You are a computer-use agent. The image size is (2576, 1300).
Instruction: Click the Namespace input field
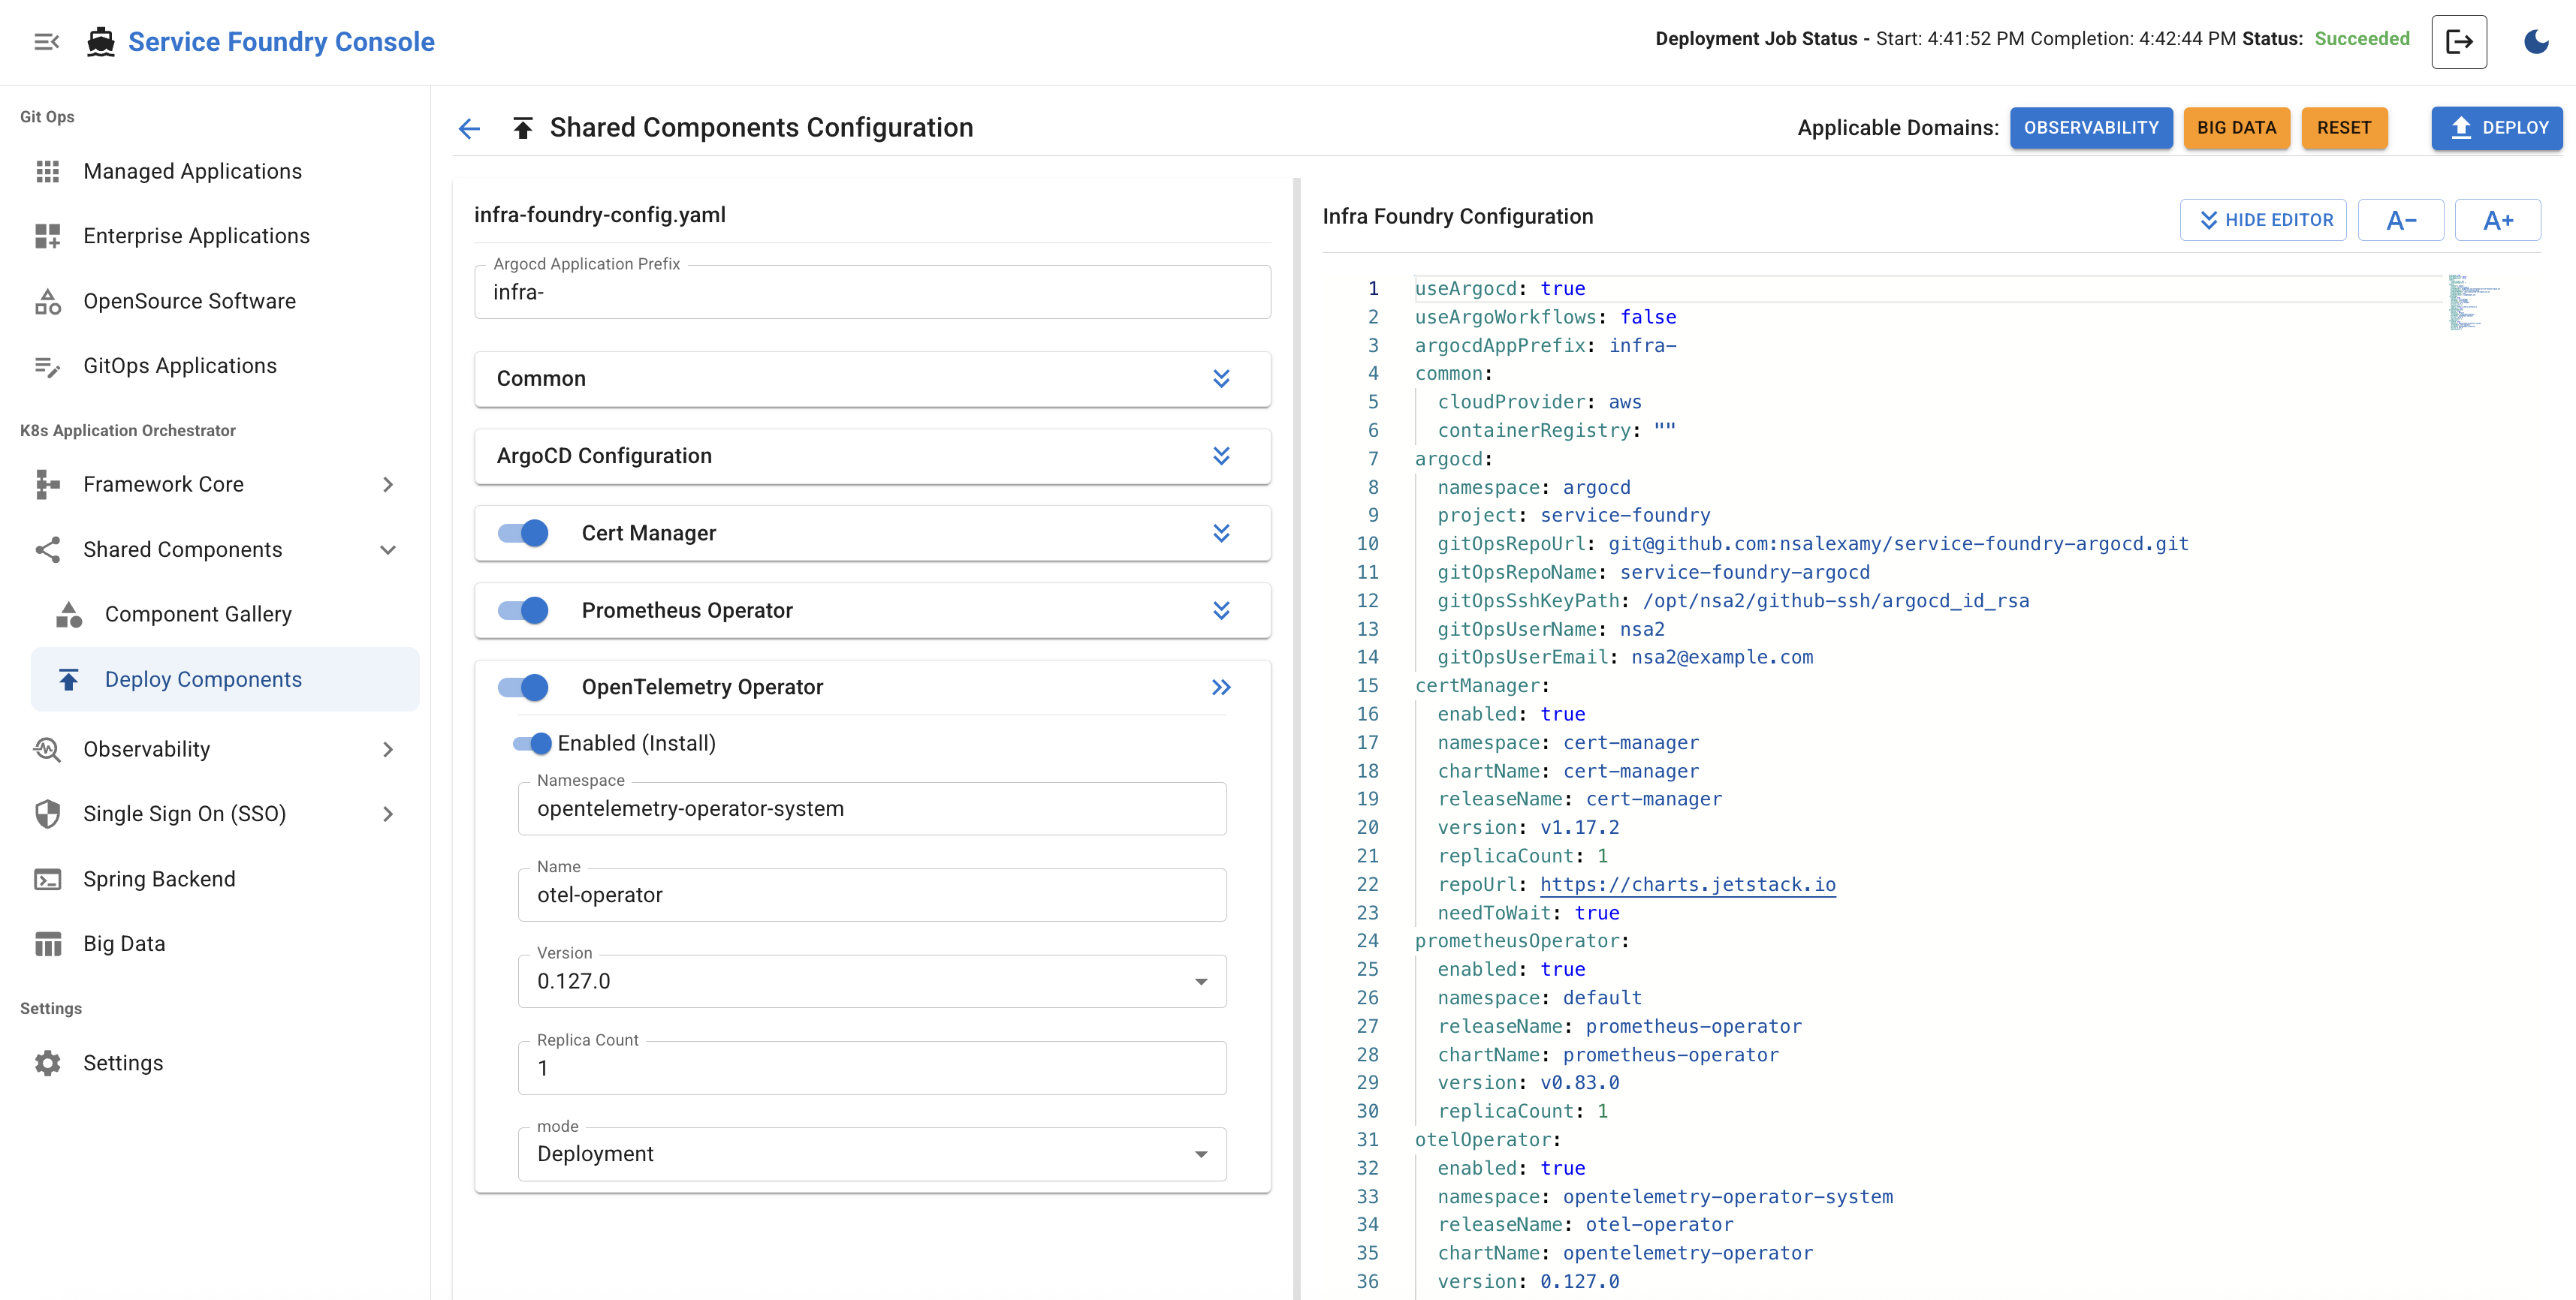872,808
